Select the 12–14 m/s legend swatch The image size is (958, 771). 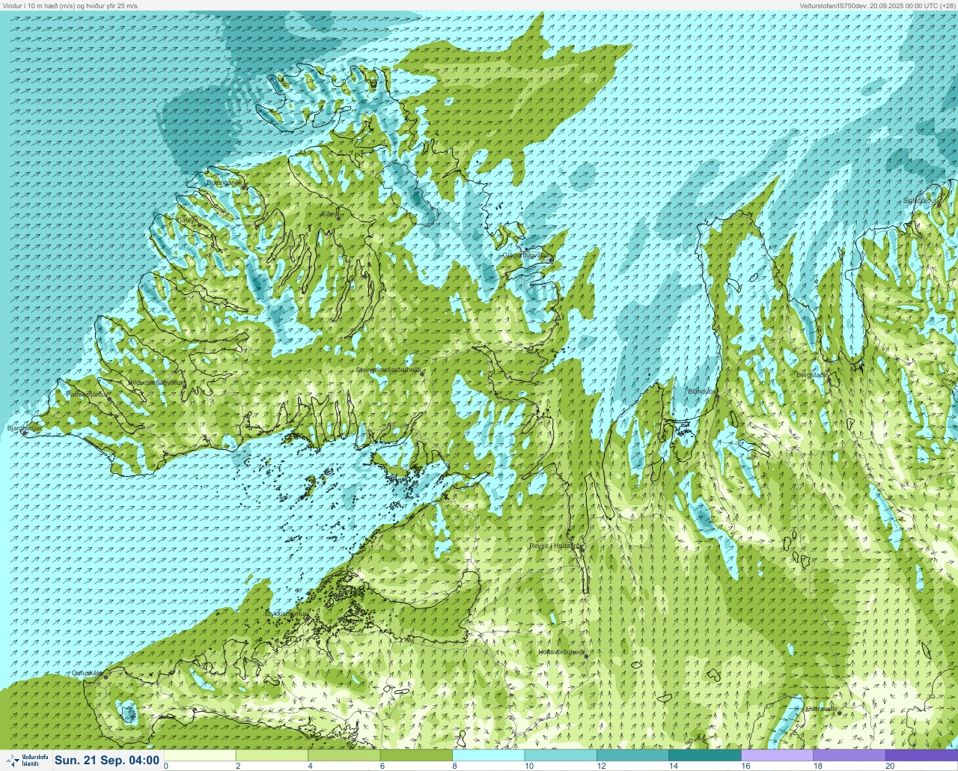[632, 755]
